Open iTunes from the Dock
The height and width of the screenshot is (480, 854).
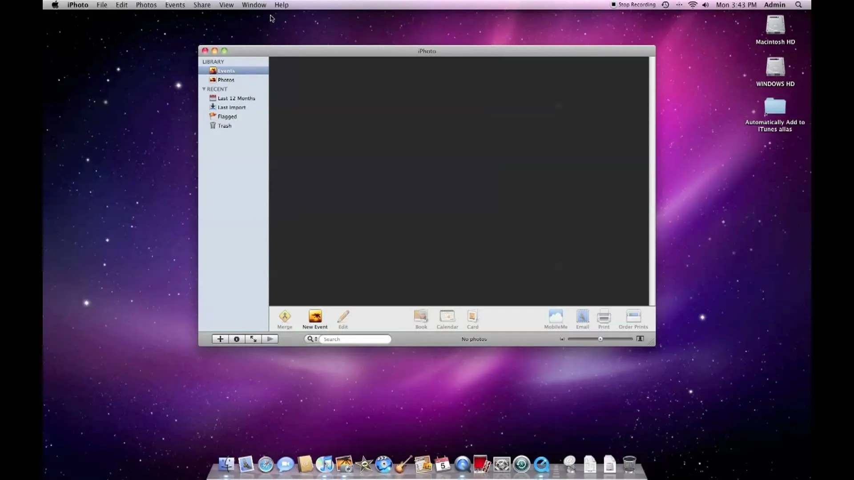coord(325,464)
